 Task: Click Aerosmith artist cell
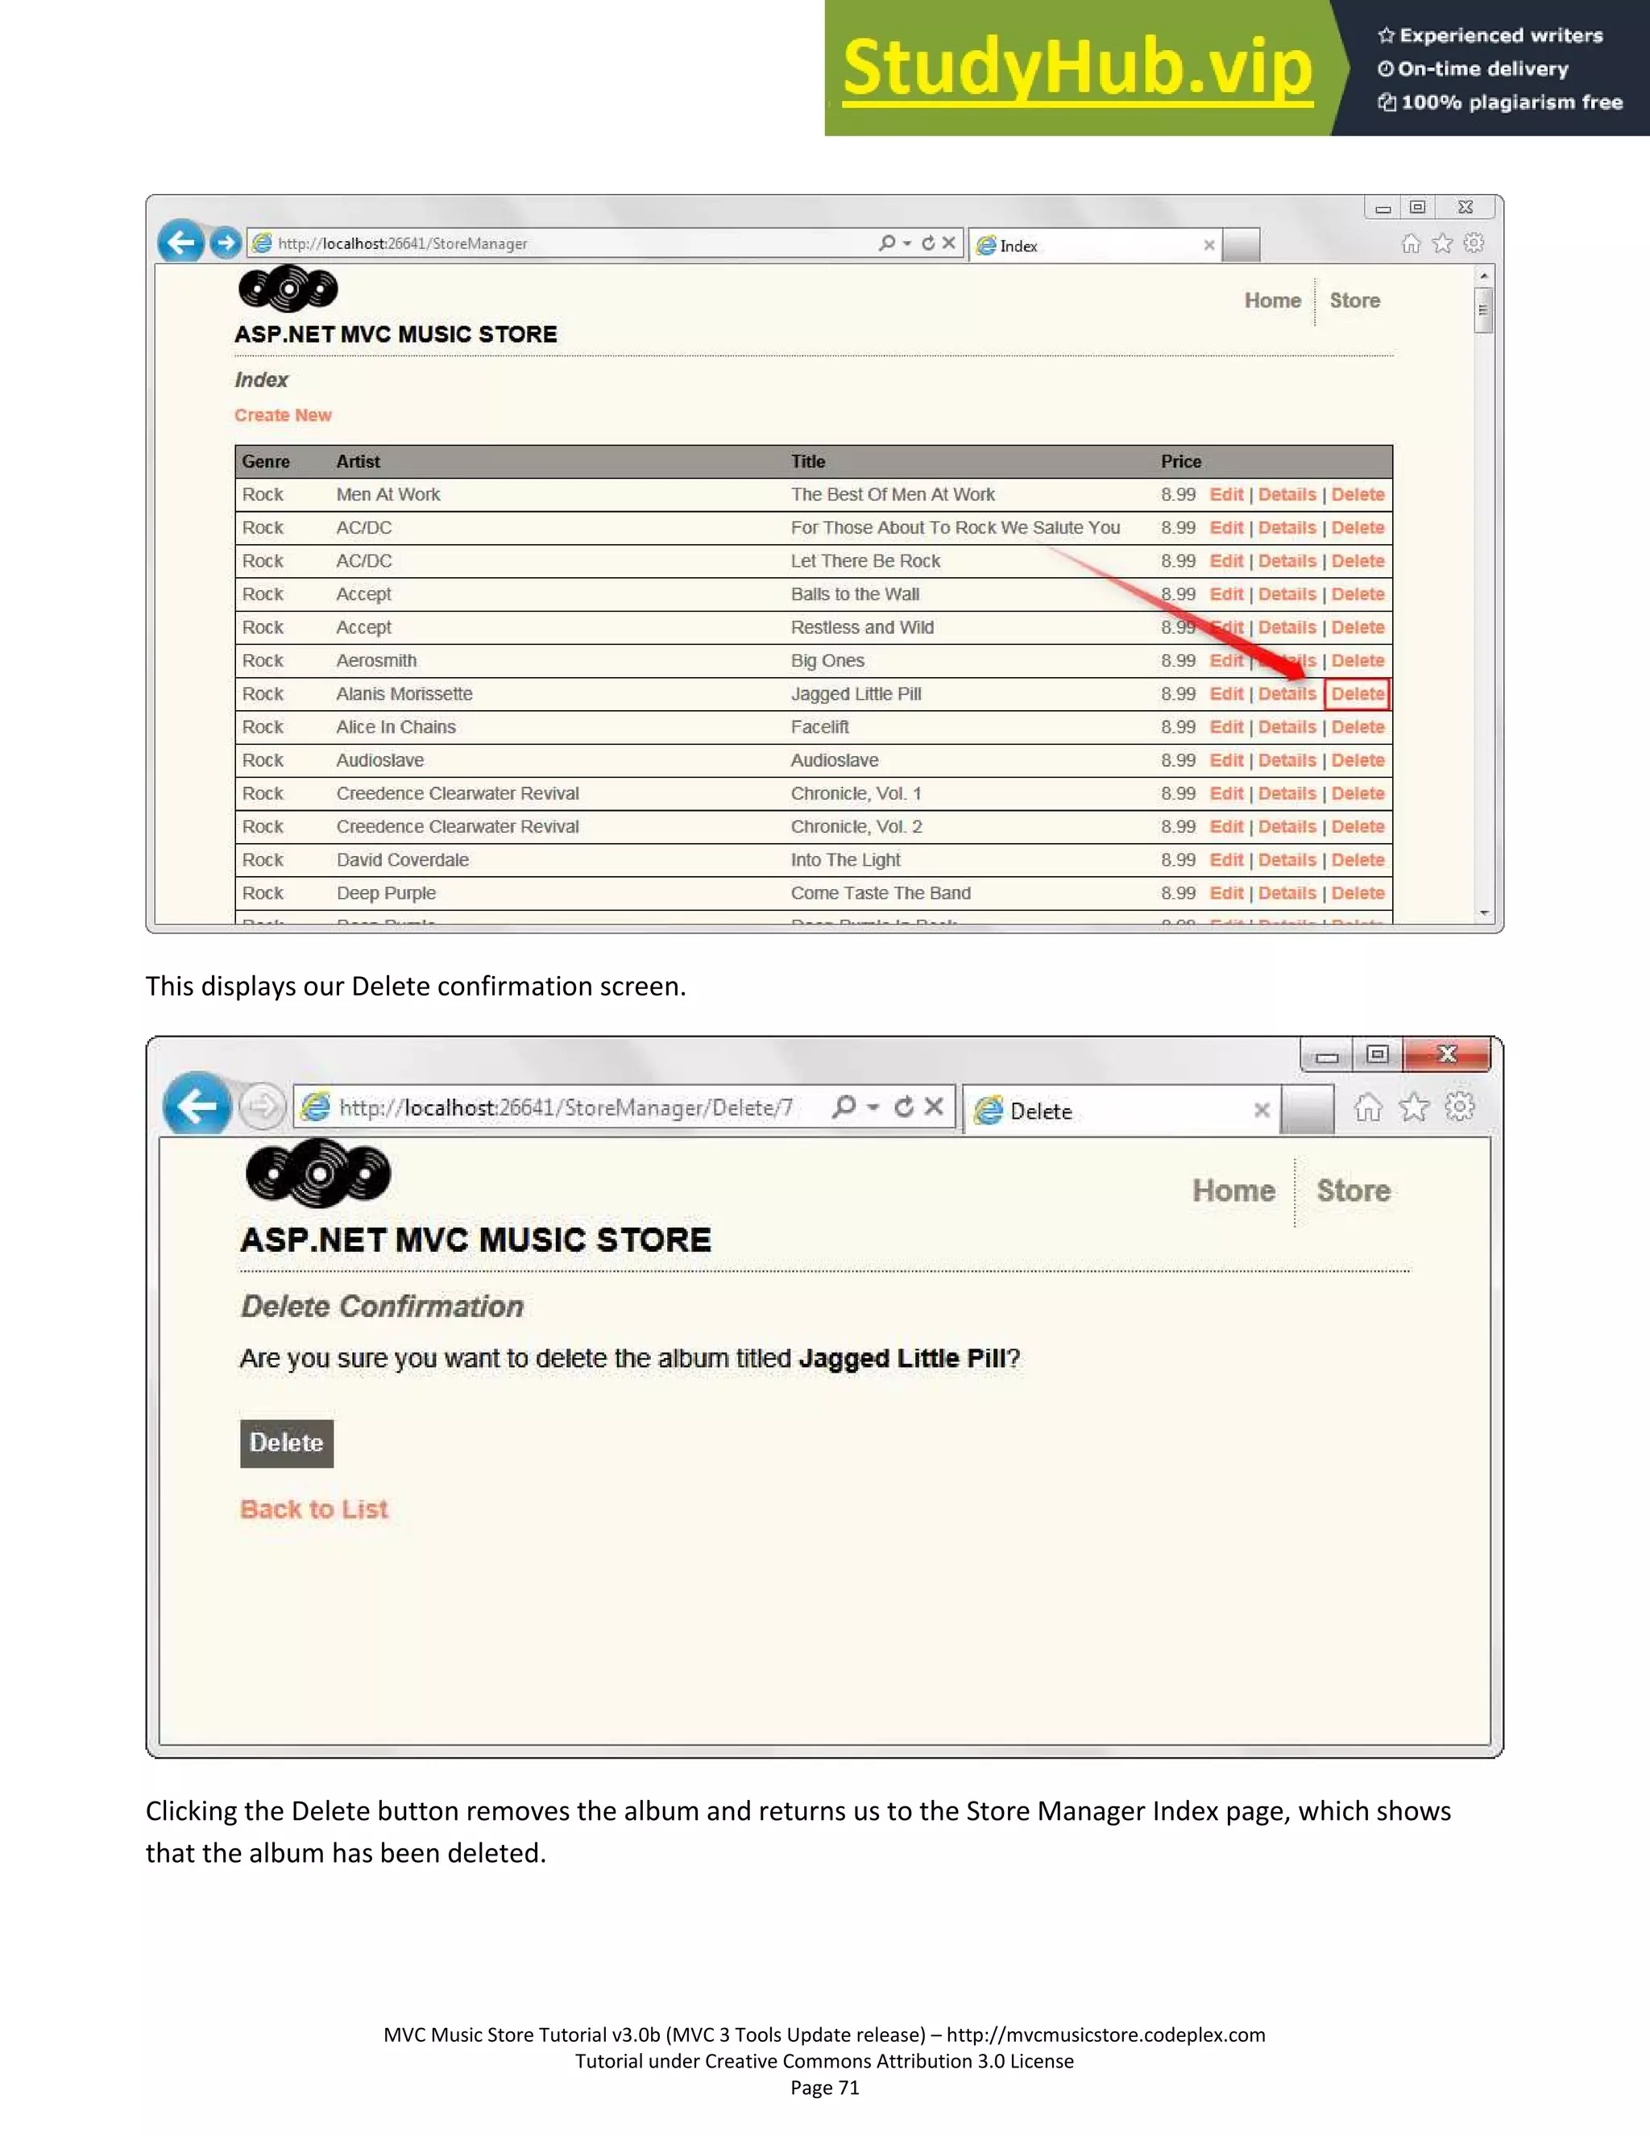(x=376, y=660)
